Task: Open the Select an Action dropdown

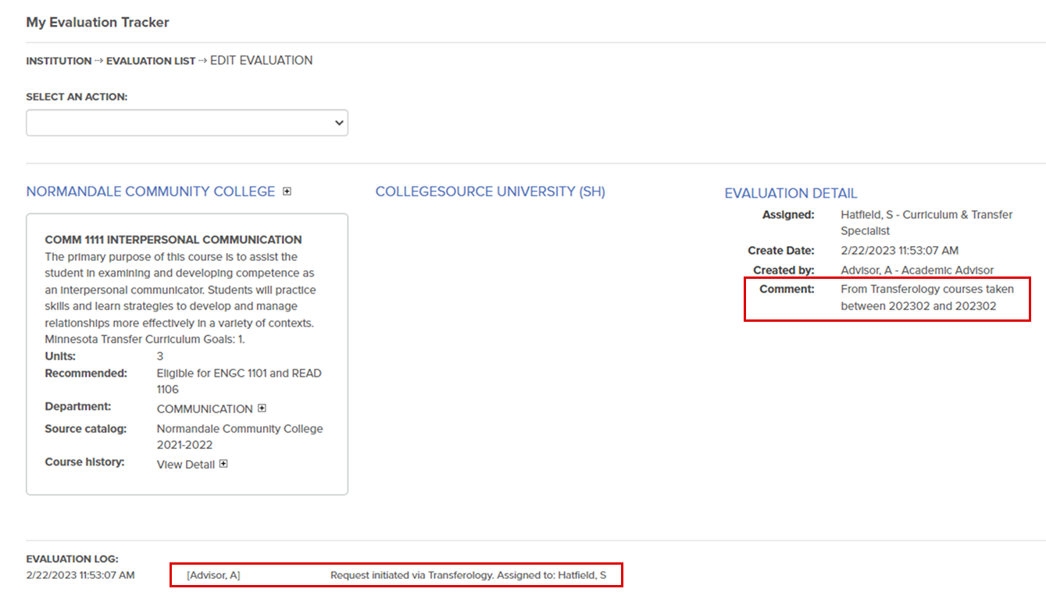Action: (x=187, y=123)
